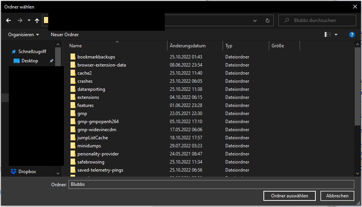The image size is (362, 207).
Task: Select the extensions folder icon
Action: coord(73,97)
